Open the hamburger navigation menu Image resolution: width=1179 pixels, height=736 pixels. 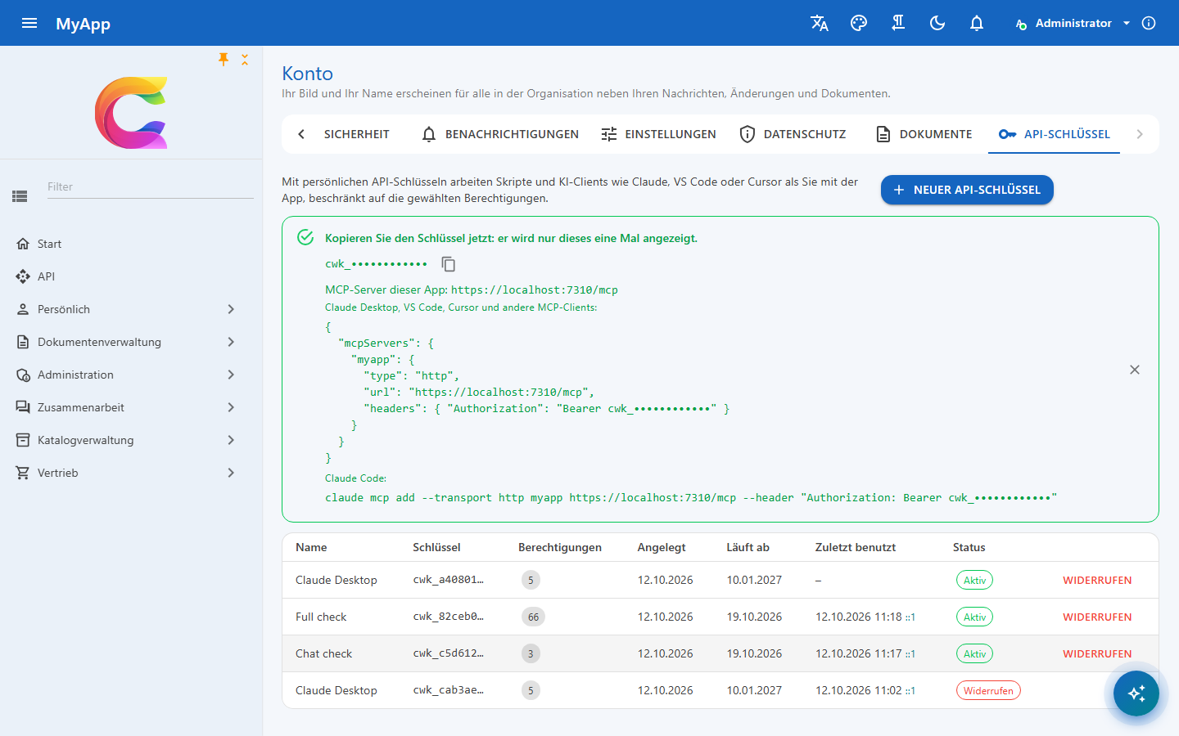pos(29,23)
